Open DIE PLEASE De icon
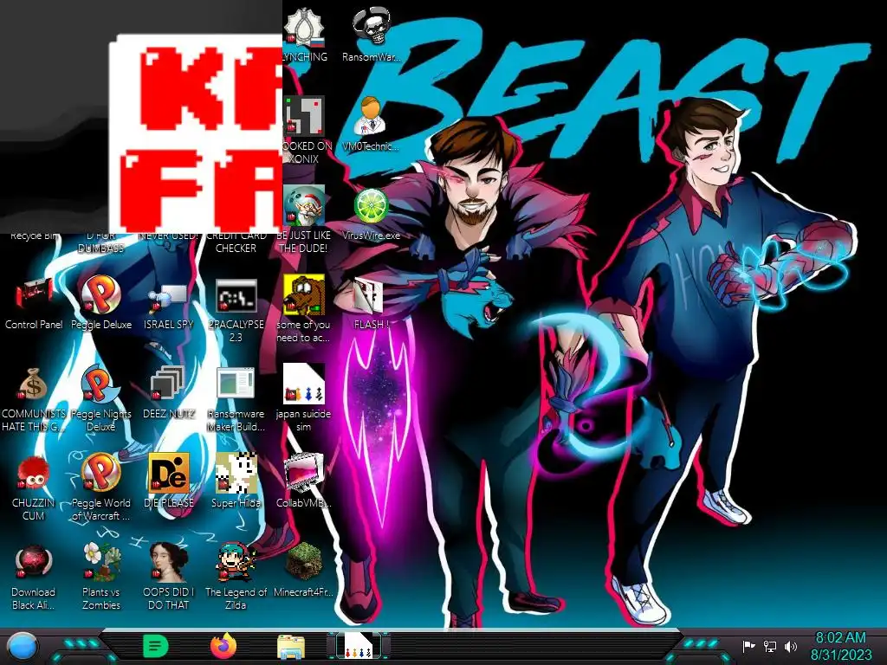The image size is (887, 665). (168, 473)
